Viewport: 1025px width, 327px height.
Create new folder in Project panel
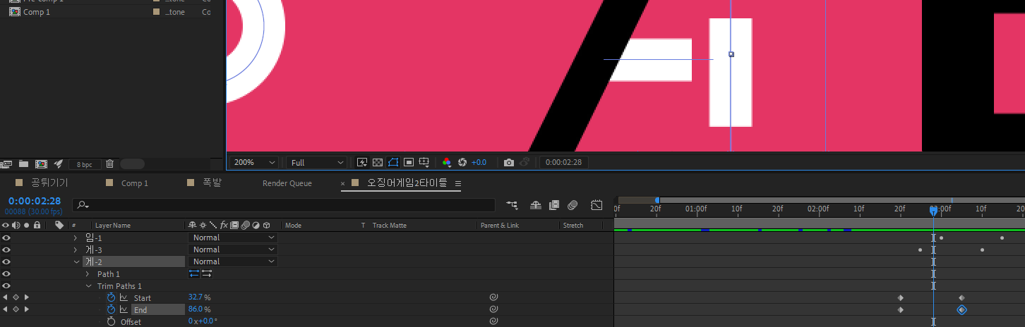24,164
